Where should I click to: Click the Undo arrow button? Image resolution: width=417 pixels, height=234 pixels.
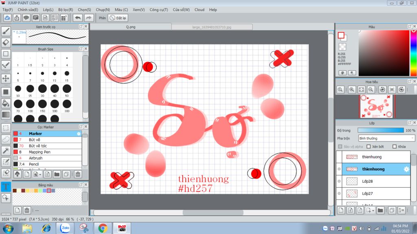pos(78,18)
